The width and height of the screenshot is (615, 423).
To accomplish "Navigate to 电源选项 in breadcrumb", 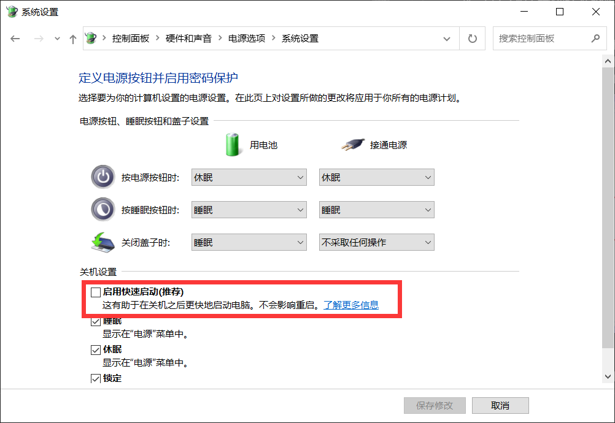I will (247, 39).
